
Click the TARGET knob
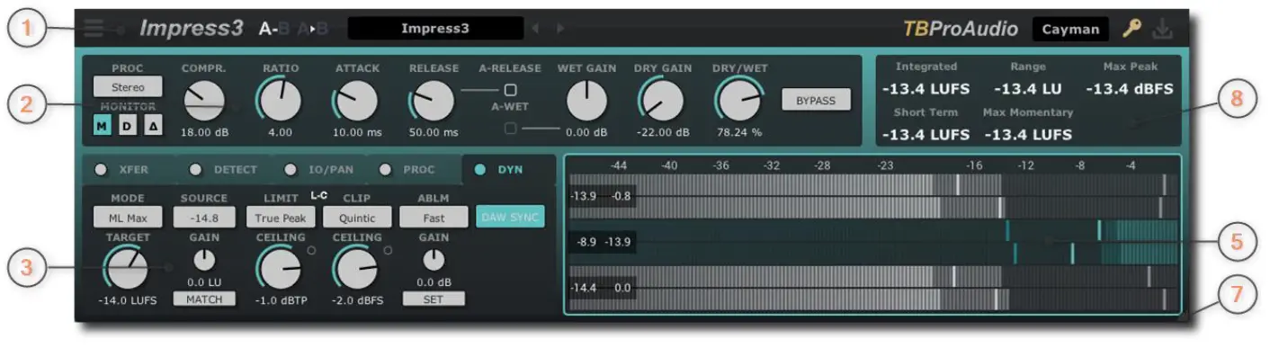(x=128, y=269)
